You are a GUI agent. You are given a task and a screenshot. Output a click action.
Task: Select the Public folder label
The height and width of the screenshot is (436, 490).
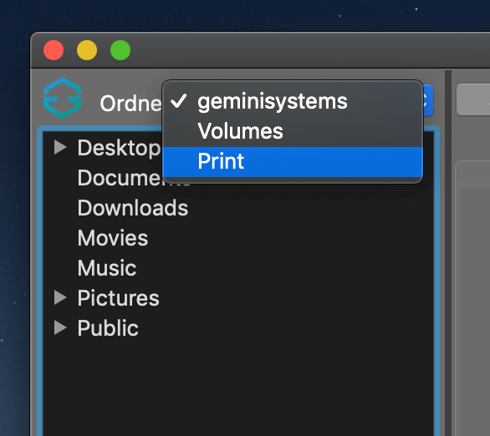[108, 328]
